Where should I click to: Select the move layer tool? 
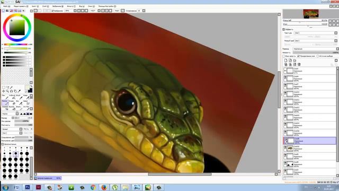point(4,91)
